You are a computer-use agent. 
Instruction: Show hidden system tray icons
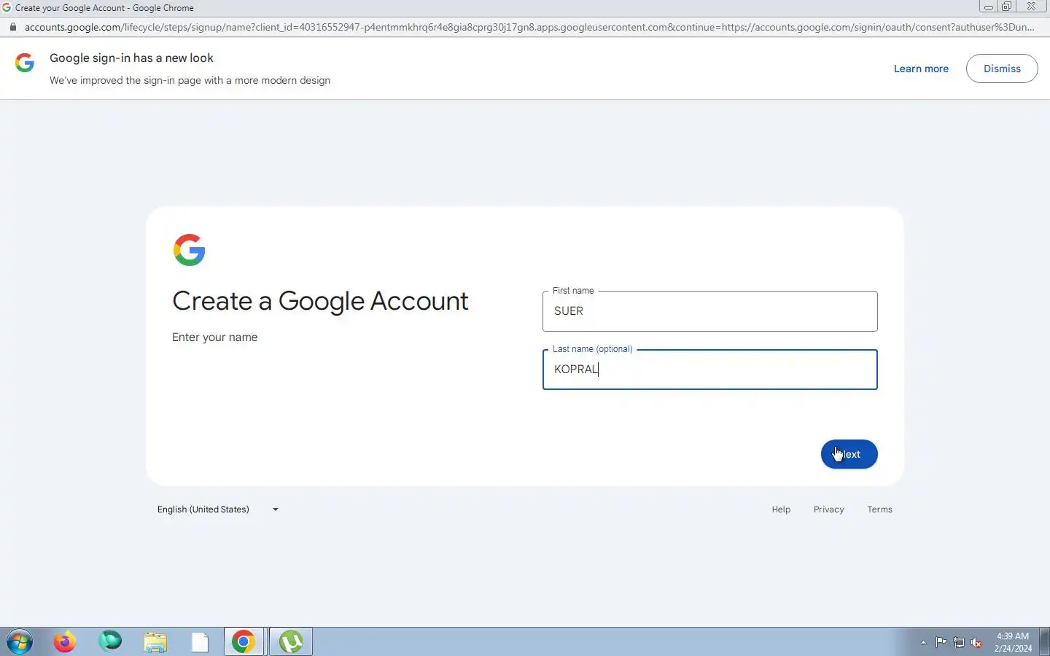pyautogui.click(x=923, y=642)
